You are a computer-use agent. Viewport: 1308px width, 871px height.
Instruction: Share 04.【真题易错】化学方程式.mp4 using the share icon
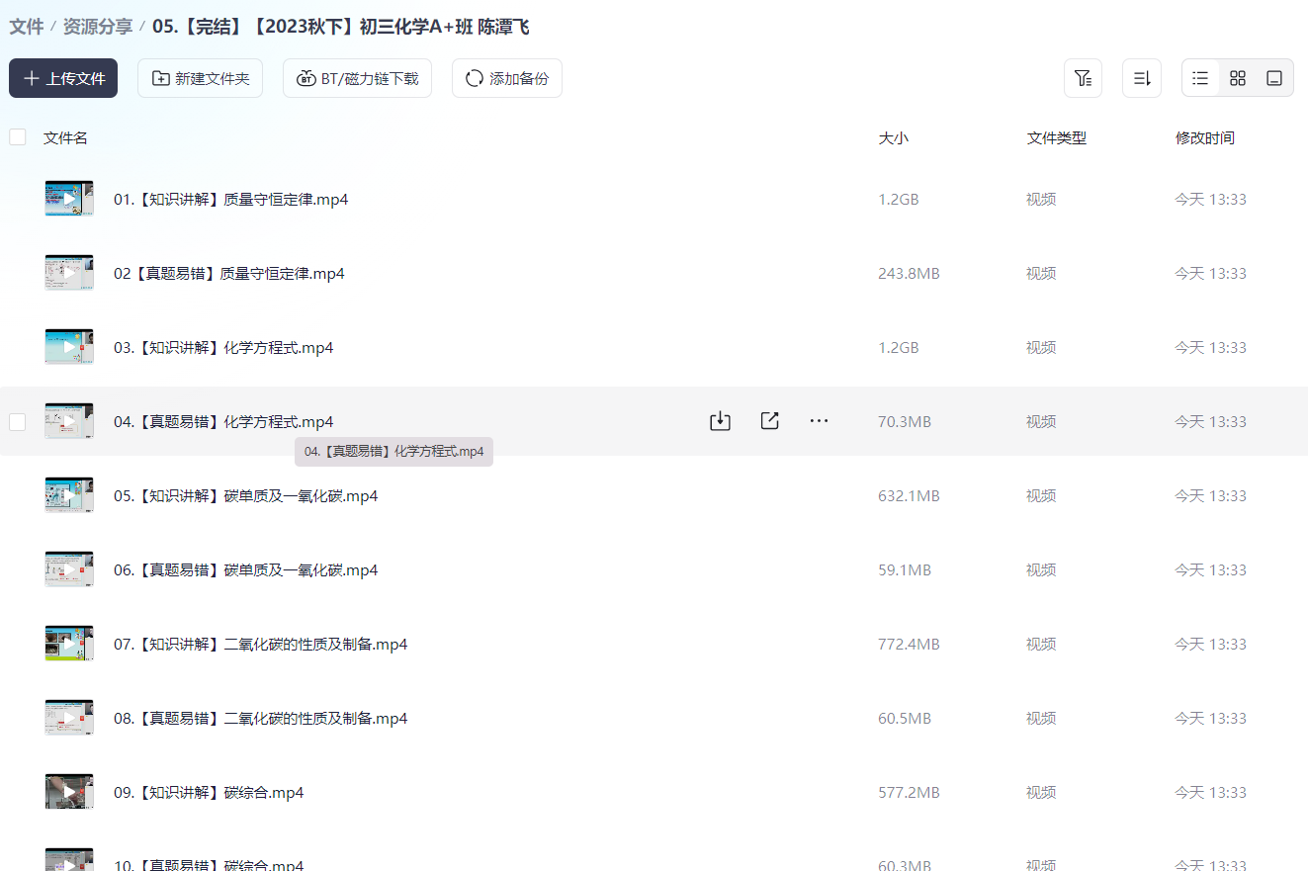pyautogui.click(x=769, y=420)
